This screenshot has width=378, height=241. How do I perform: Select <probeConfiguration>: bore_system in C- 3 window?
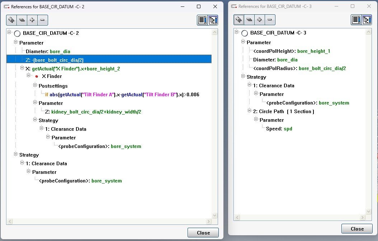pyautogui.click(x=308, y=103)
